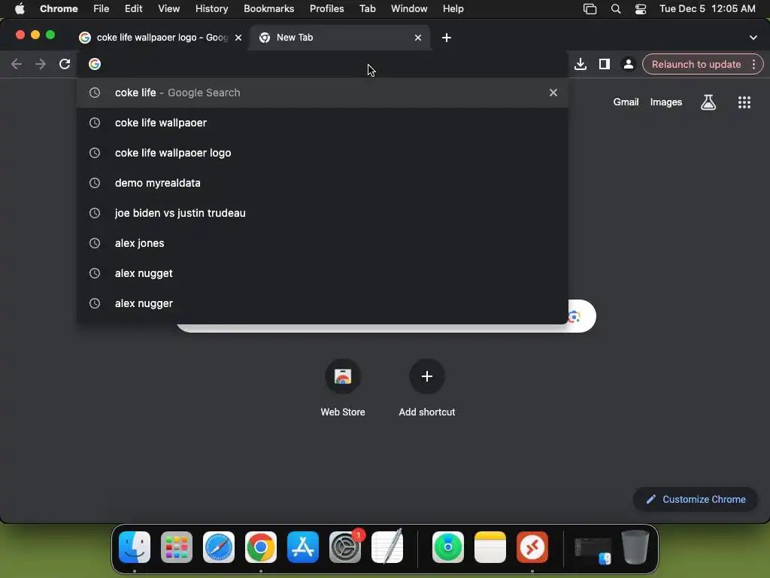Screen dimensions: 770x578
Task: Open the Tab menu
Action: pyautogui.click(x=367, y=9)
